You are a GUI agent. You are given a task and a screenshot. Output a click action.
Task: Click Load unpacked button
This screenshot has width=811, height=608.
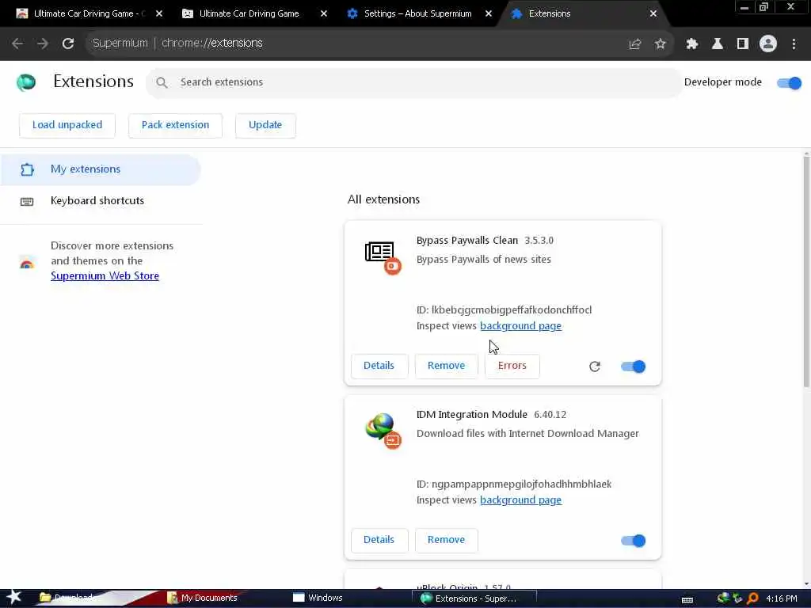click(x=67, y=126)
